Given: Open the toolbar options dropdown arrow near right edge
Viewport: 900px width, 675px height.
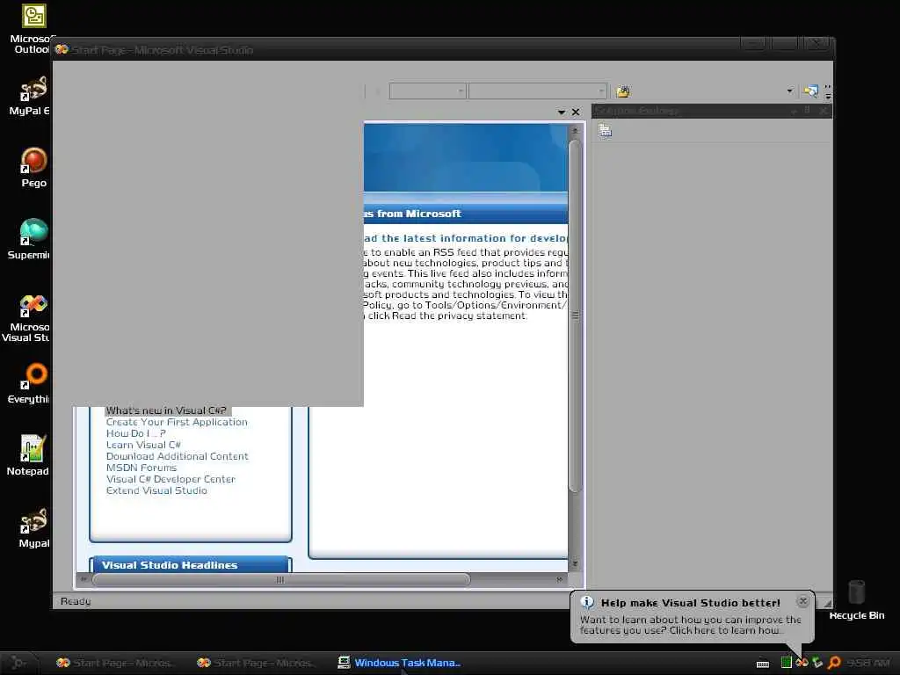Looking at the screenshot, I should coord(790,91).
